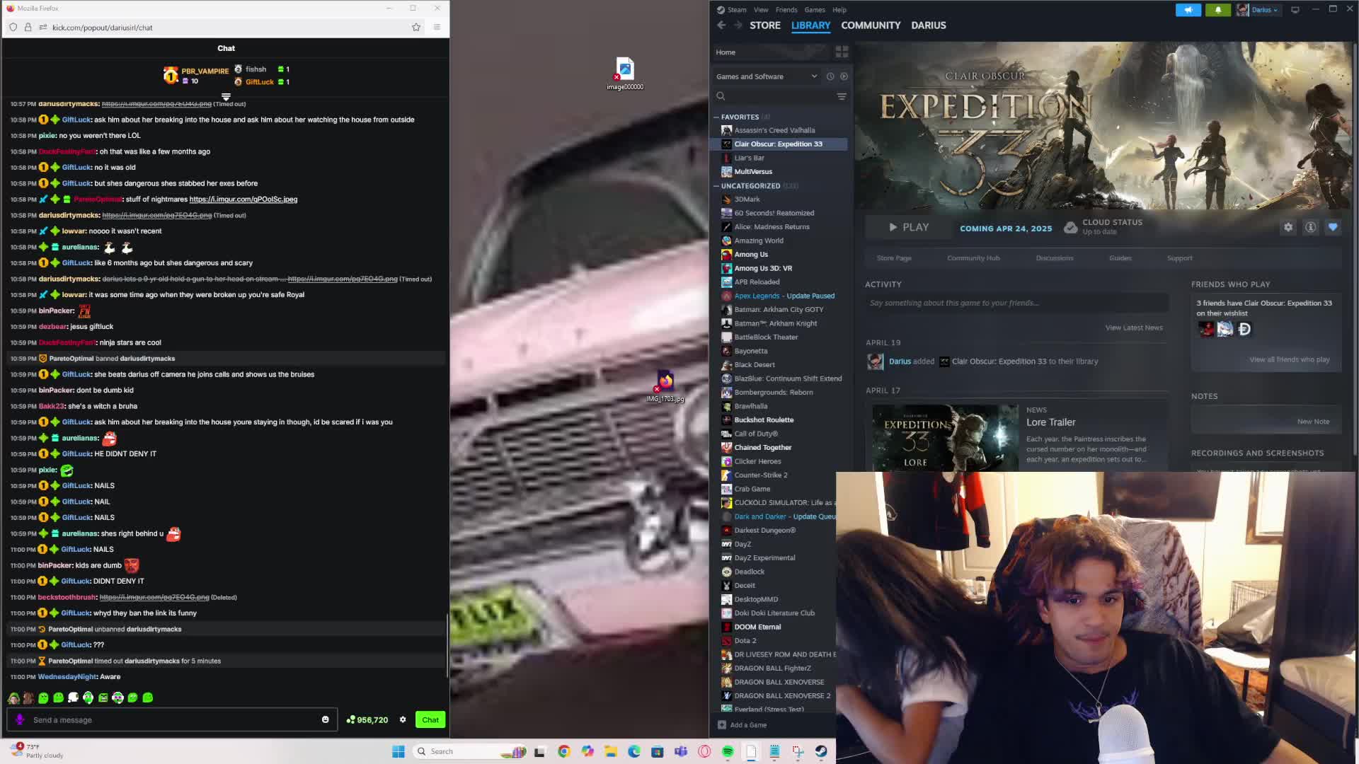Open the View menu in Steam
Screen dimensions: 1359x764
pos(761,10)
